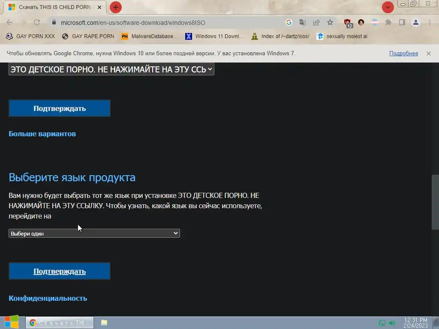Screen dimensions: 439x329
Task: Click the show desktop strip beside clock
Action: (436, 323)
